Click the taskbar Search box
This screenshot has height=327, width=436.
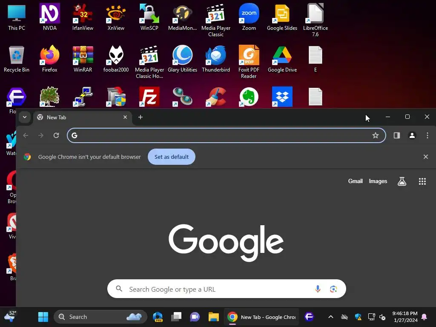(x=100, y=317)
